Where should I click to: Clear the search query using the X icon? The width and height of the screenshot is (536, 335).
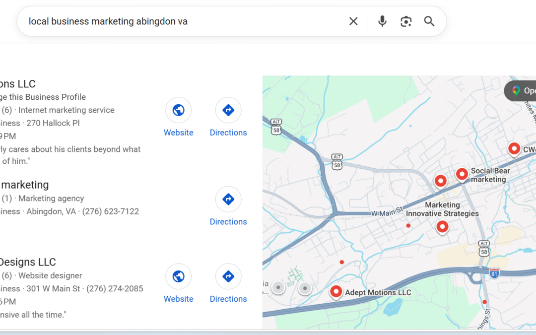point(353,21)
